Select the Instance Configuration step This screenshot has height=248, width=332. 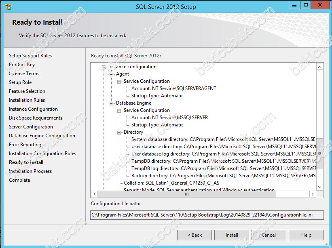point(33,109)
